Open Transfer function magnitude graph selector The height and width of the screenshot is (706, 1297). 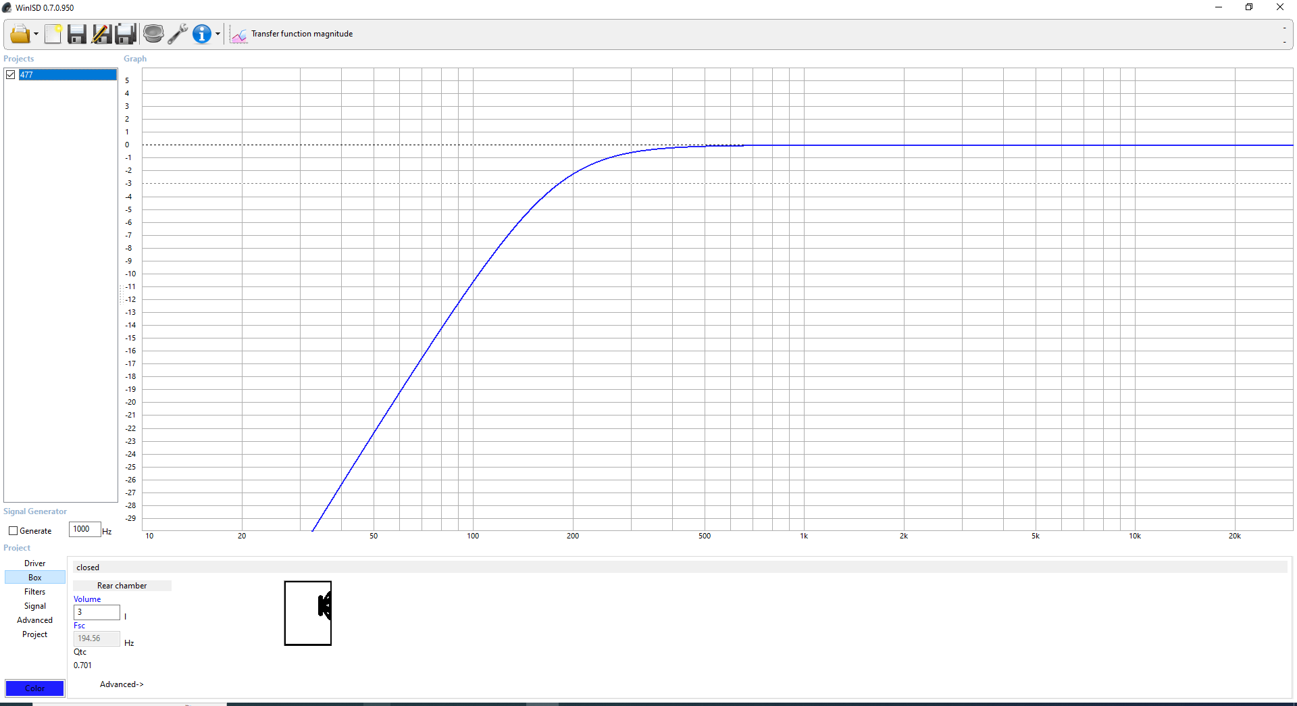302,34
